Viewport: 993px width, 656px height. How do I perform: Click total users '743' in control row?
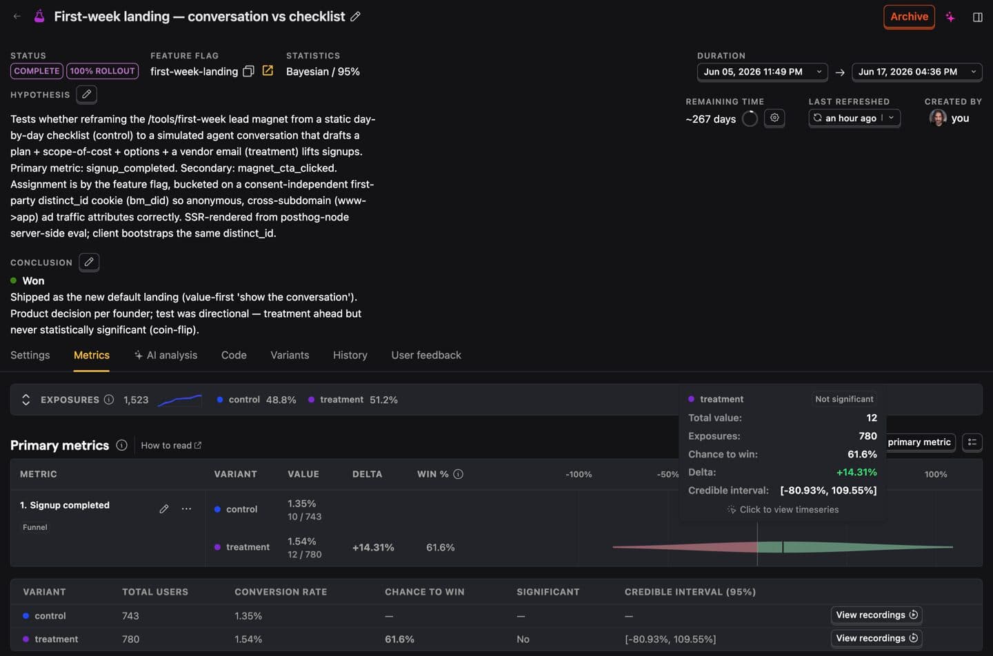(130, 616)
